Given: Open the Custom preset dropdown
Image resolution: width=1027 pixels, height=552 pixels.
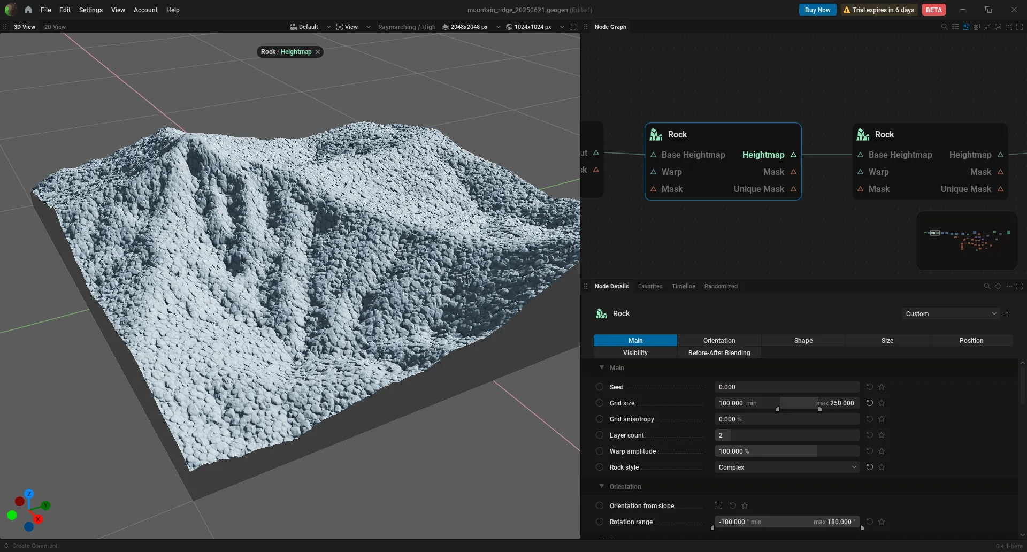Looking at the screenshot, I should (x=951, y=313).
